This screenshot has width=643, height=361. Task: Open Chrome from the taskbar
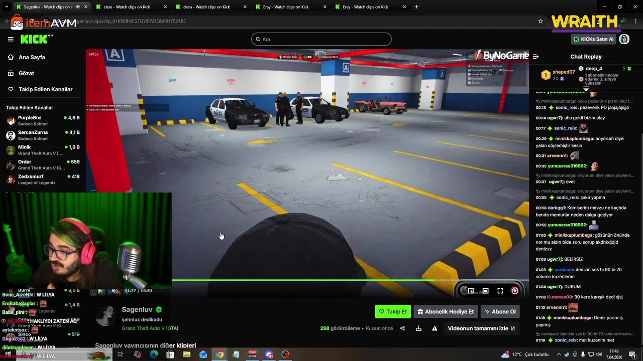(x=220, y=354)
